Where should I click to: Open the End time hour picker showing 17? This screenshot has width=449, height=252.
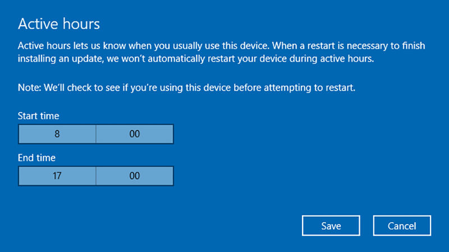57,176
